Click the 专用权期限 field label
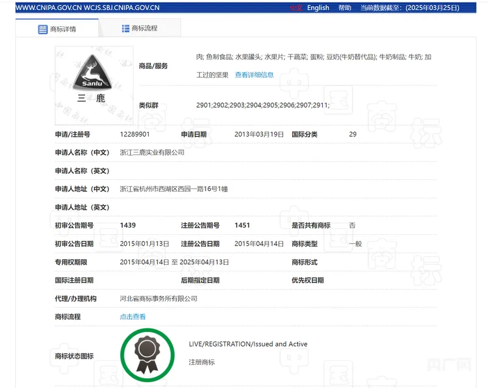Image resolution: width=488 pixels, height=388 pixels. 71,262
